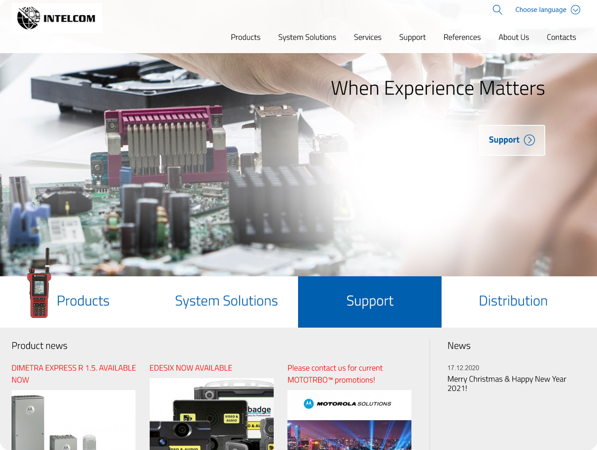Click the circled arrow icon in the Support button
Image resolution: width=597 pixels, height=450 pixels.
click(529, 140)
